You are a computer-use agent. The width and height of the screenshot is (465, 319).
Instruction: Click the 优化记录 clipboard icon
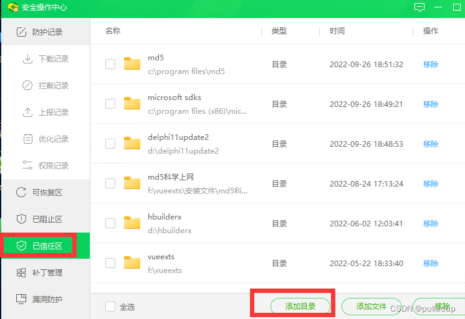[28, 139]
